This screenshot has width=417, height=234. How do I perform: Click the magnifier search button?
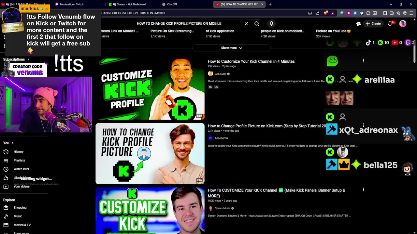tap(257, 23)
